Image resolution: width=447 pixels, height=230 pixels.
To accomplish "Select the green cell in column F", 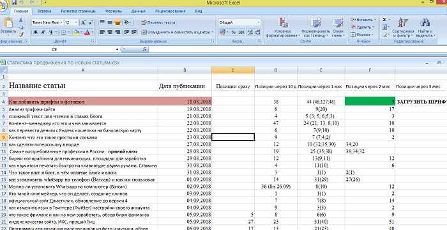I will click(370, 102).
